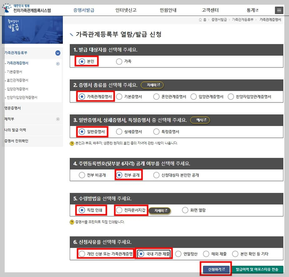This screenshot has width=289, height=277.
Task: Expand the 가족관계증명서 sidebar sub-menu
Action: pyautogui.click(x=58, y=64)
